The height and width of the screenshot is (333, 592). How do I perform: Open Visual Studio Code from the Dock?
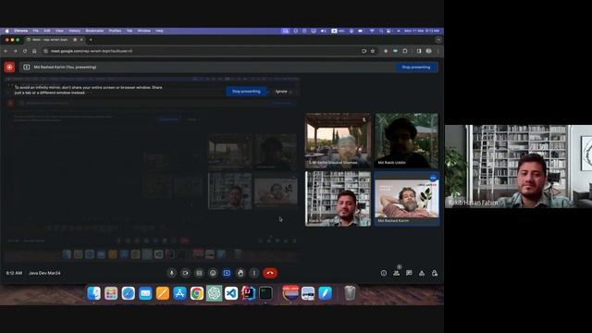[231, 293]
